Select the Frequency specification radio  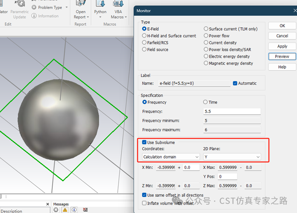pyautogui.click(x=144, y=102)
